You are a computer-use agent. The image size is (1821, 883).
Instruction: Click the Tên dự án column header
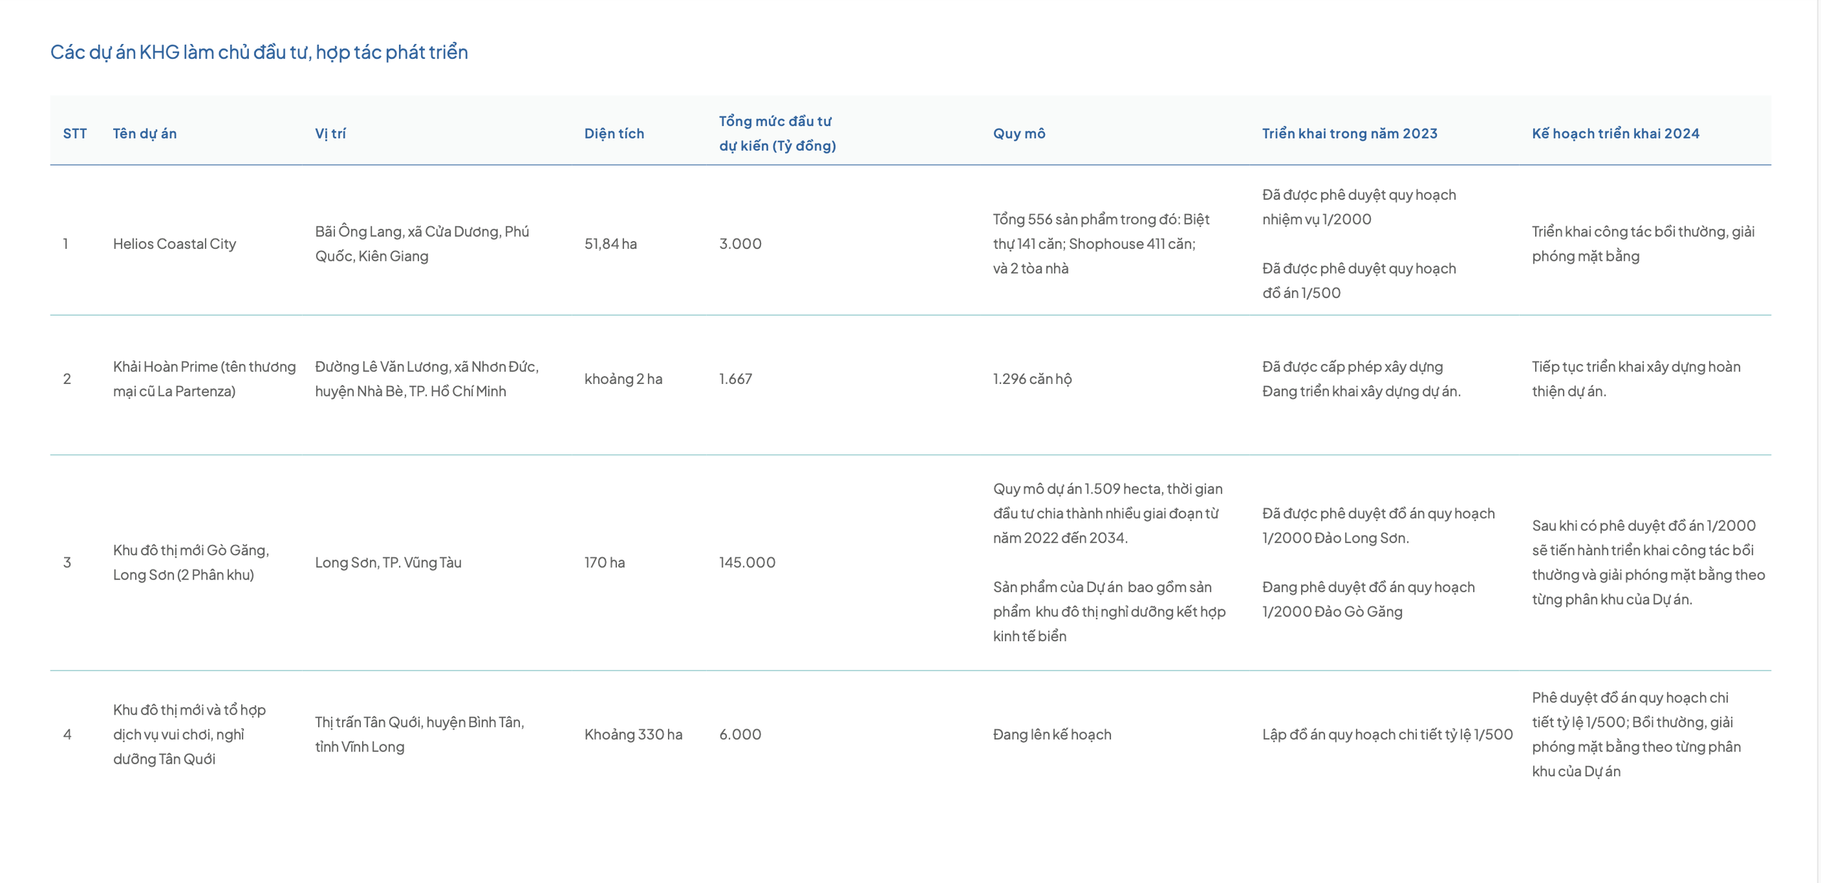144,134
